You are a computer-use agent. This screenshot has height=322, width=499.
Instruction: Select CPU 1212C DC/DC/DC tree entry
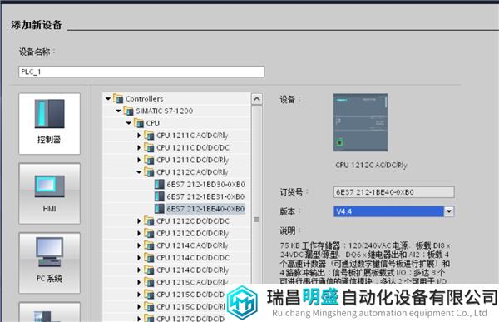pyautogui.click(x=193, y=221)
